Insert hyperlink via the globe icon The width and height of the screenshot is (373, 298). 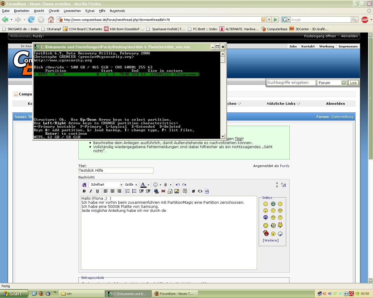click(156, 191)
